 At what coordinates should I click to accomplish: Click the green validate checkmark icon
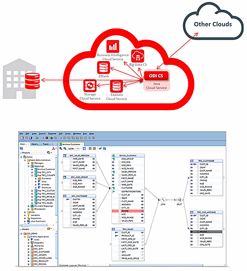[100, 148]
